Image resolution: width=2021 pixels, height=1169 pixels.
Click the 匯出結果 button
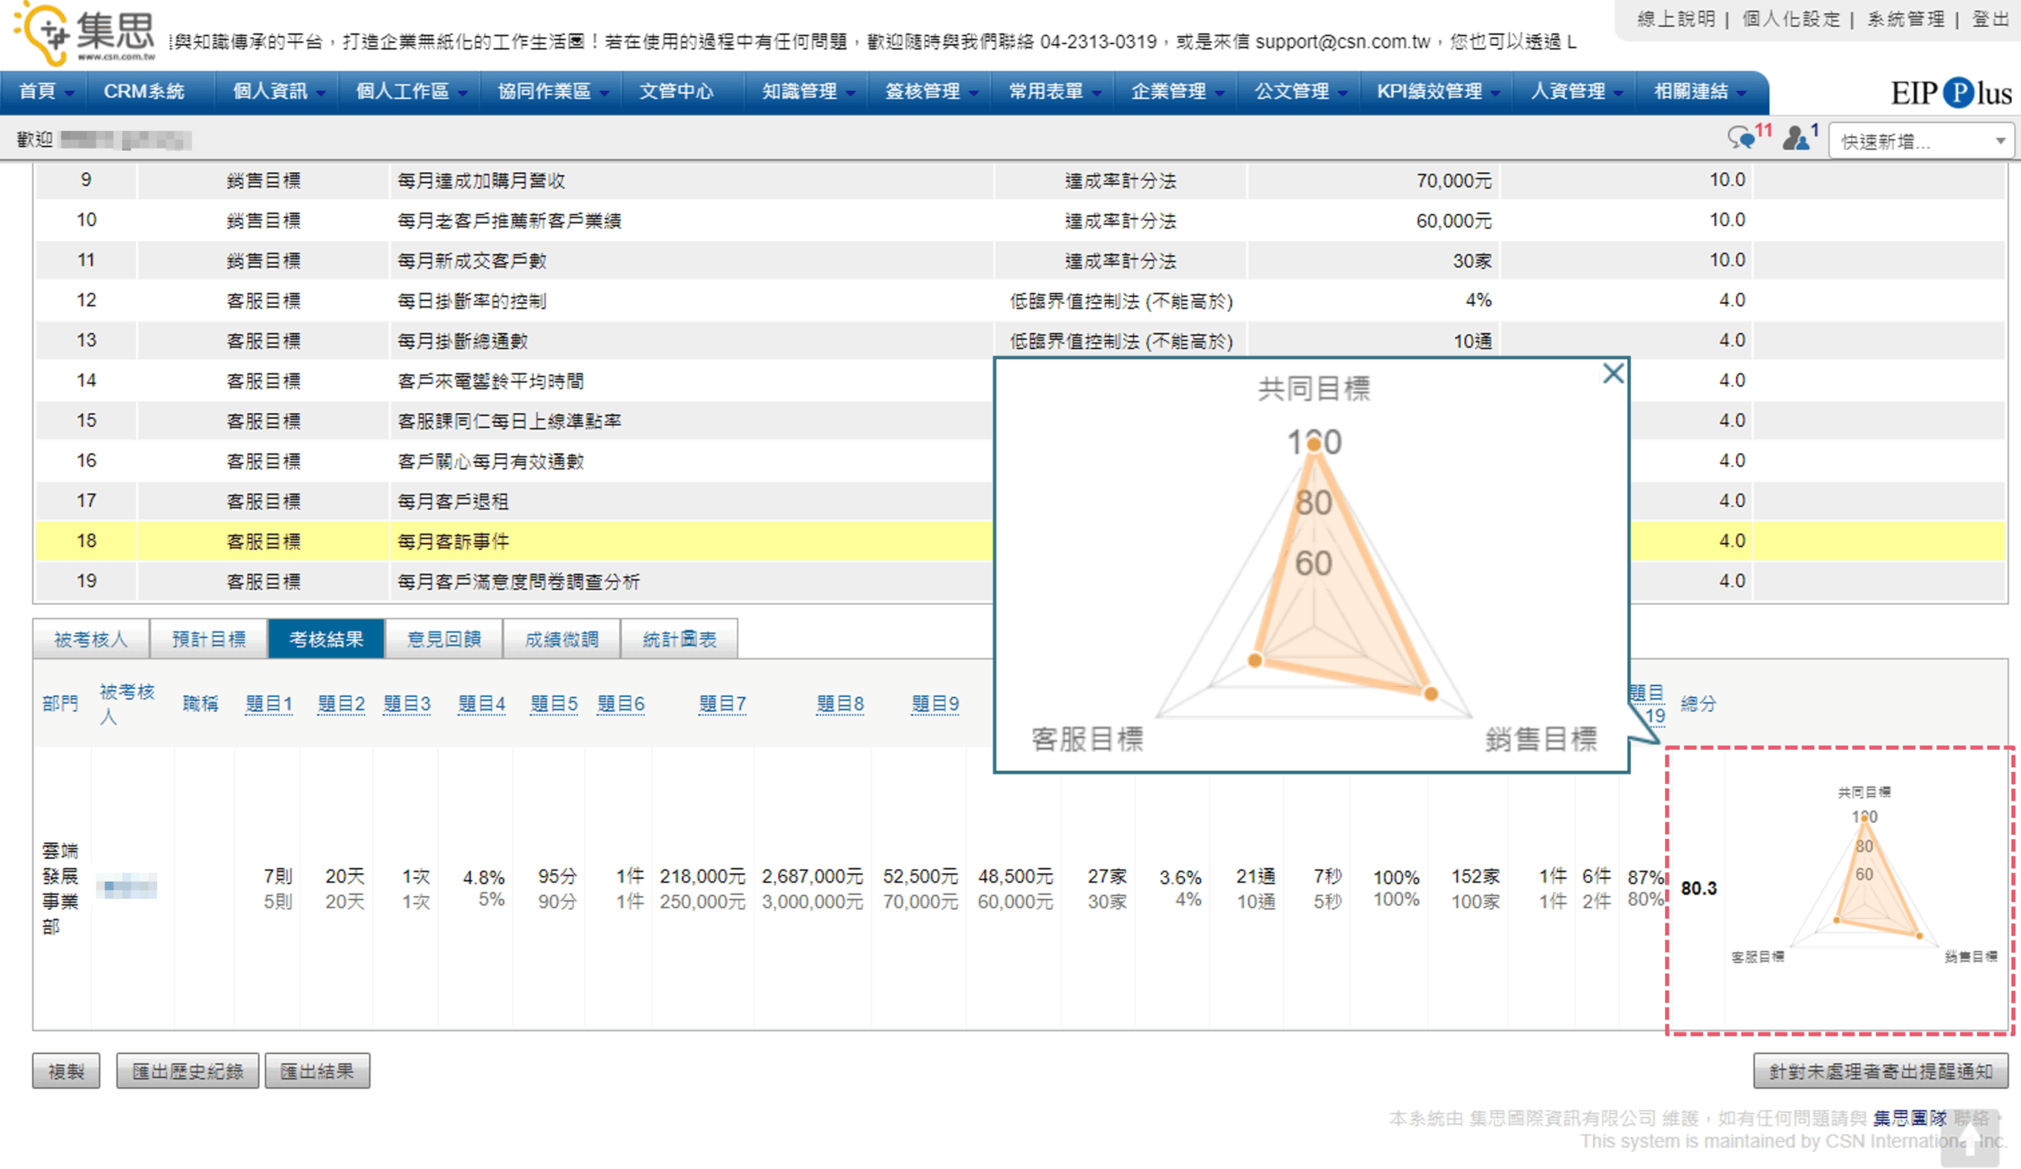(317, 1071)
